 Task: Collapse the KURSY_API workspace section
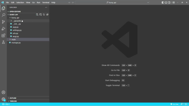[x=8, y=15]
